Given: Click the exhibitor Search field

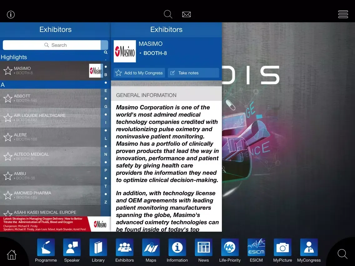Looking at the screenshot, I should (52, 45).
